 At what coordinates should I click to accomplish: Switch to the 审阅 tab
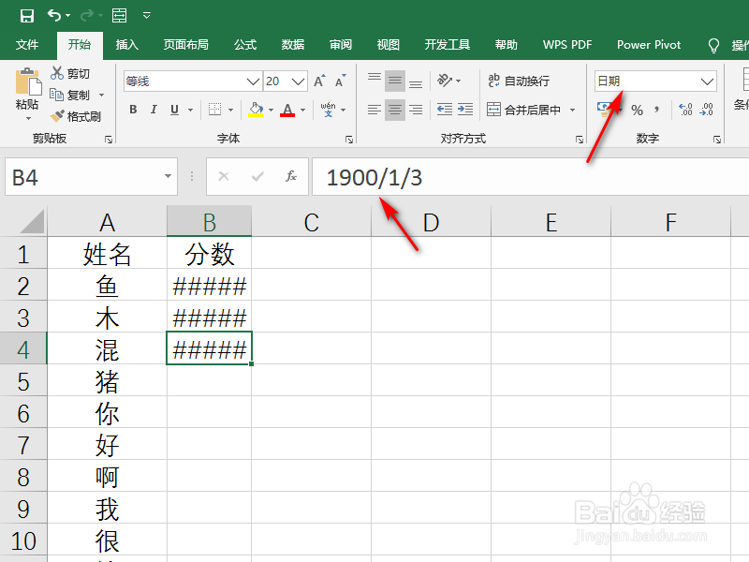[341, 45]
